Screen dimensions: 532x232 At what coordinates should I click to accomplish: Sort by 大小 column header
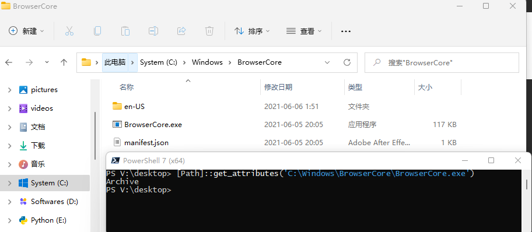point(425,87)
